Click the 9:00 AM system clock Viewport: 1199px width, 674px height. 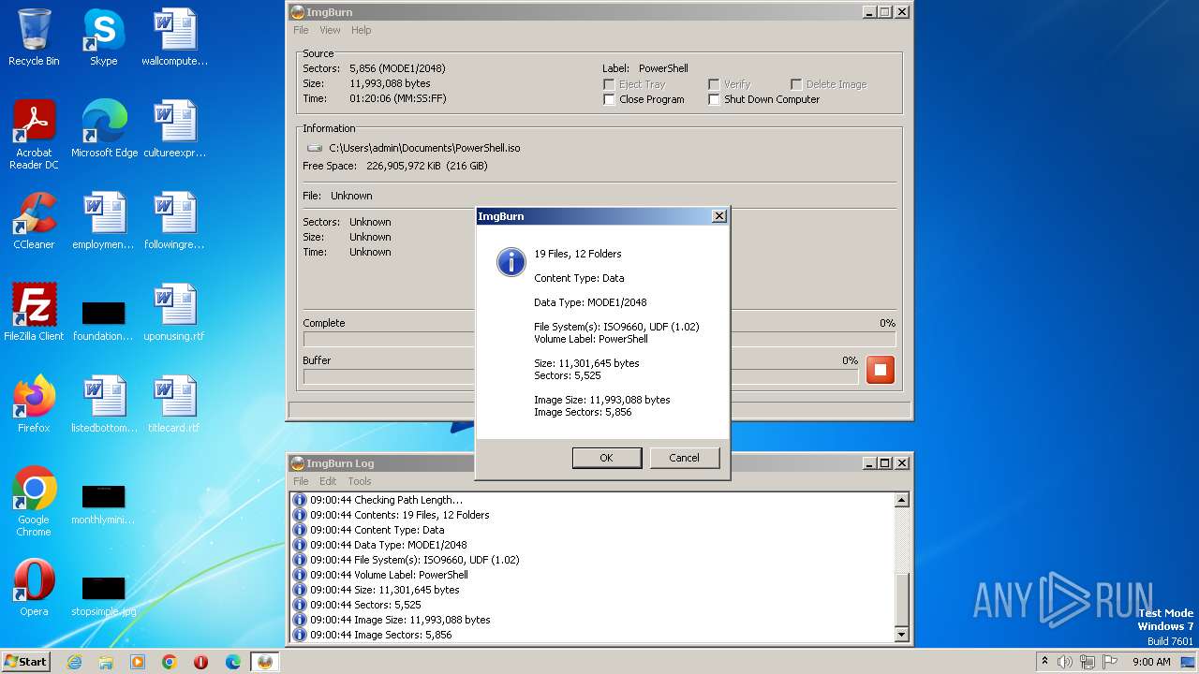pyautogui.click(x=1151, y=662)
